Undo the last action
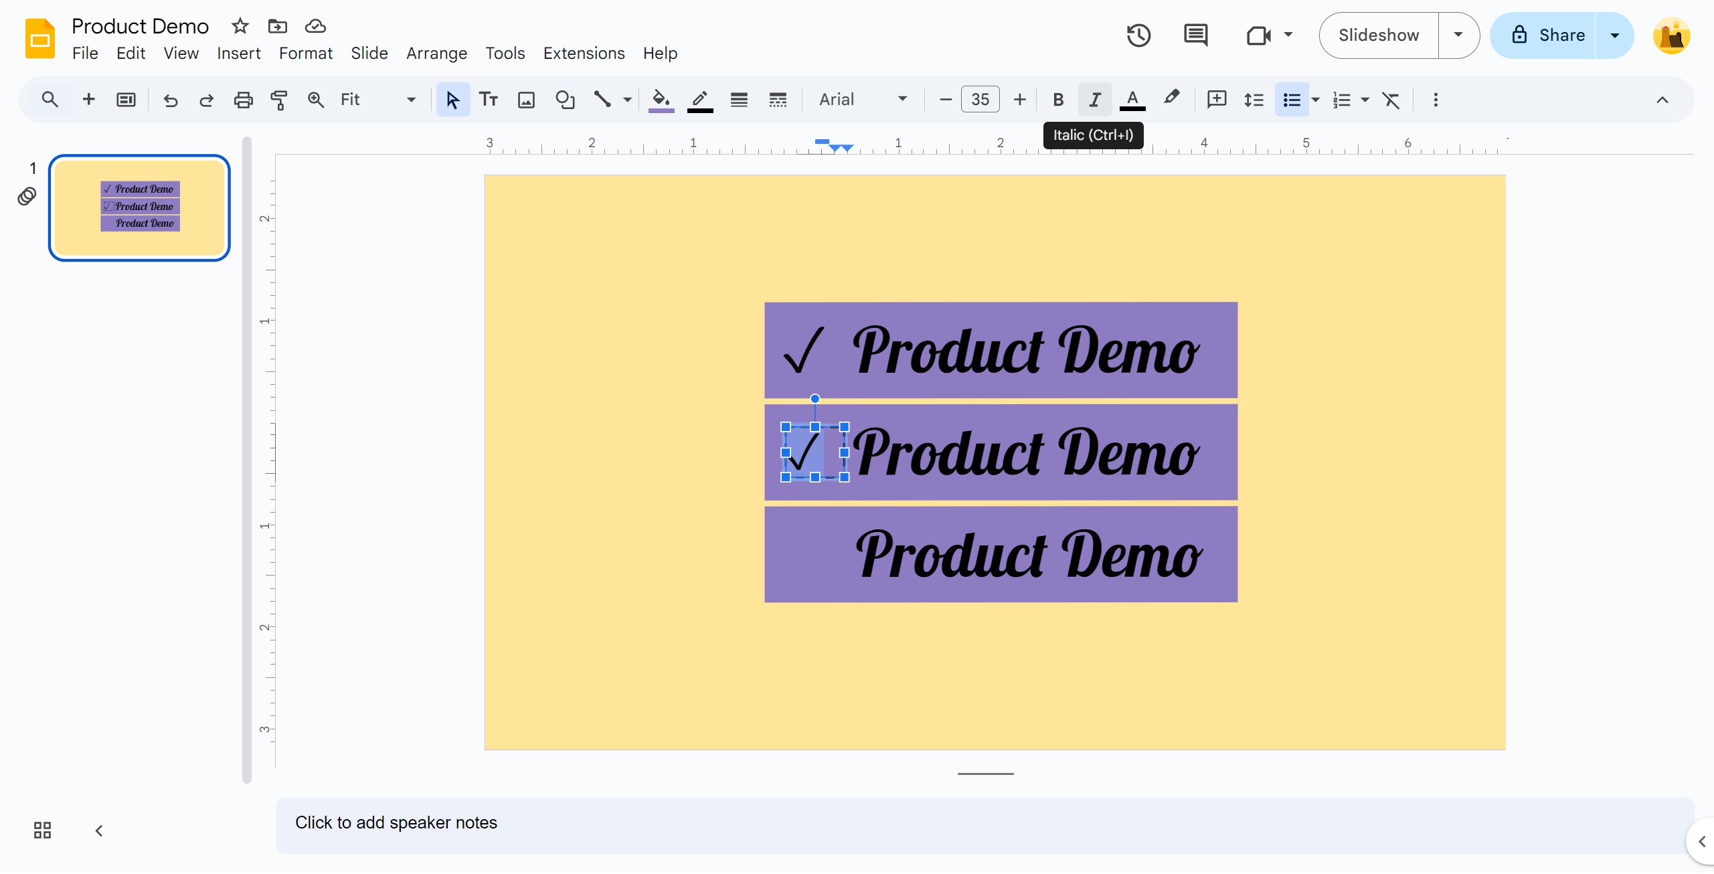Viewport: 1714px width, 874px height. point(170,100)
